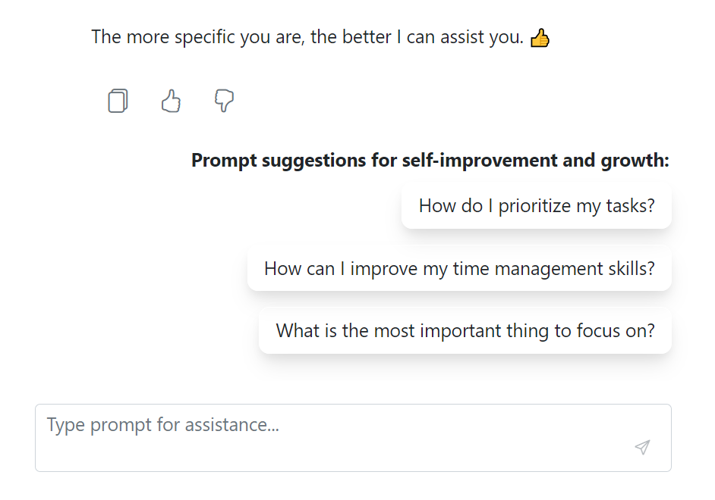Click the thumbs-up emoji in the message
This screenshot has width=715, height=500.
pos(540,36)
